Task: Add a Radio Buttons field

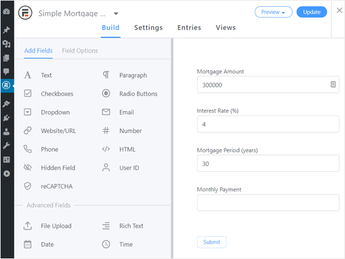Action: [x=130, y=93]
